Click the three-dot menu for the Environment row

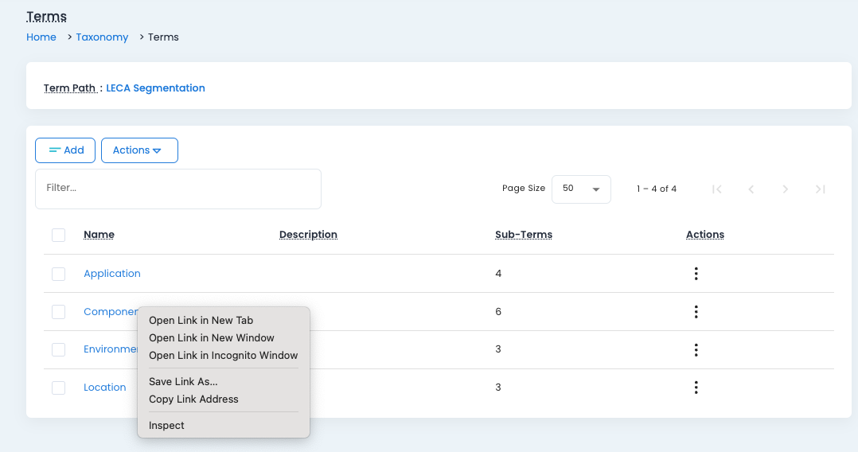click(x=696, y=349)
